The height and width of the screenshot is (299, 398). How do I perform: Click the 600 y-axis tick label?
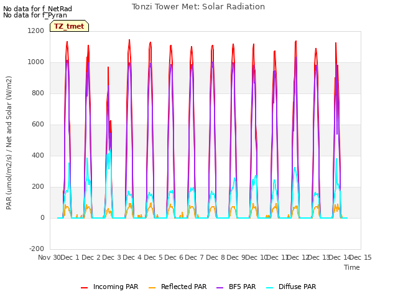[x=38, y=125]
